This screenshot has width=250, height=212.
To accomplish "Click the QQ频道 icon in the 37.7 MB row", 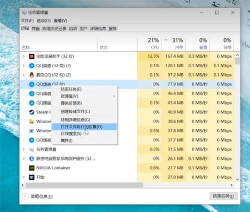I will [x=31, y=140].
